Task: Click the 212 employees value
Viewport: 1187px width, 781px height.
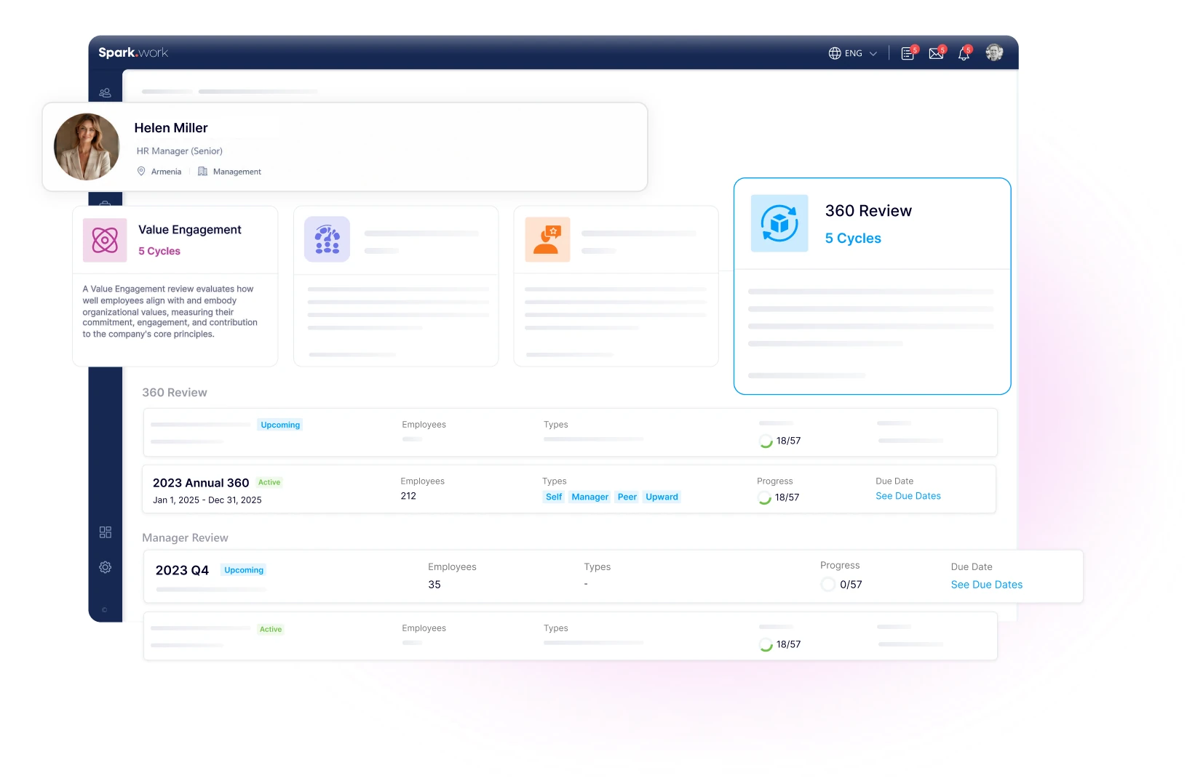Action: 408,496
